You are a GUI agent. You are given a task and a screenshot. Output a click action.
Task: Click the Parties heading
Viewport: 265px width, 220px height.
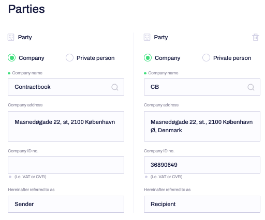pos(26,9)
